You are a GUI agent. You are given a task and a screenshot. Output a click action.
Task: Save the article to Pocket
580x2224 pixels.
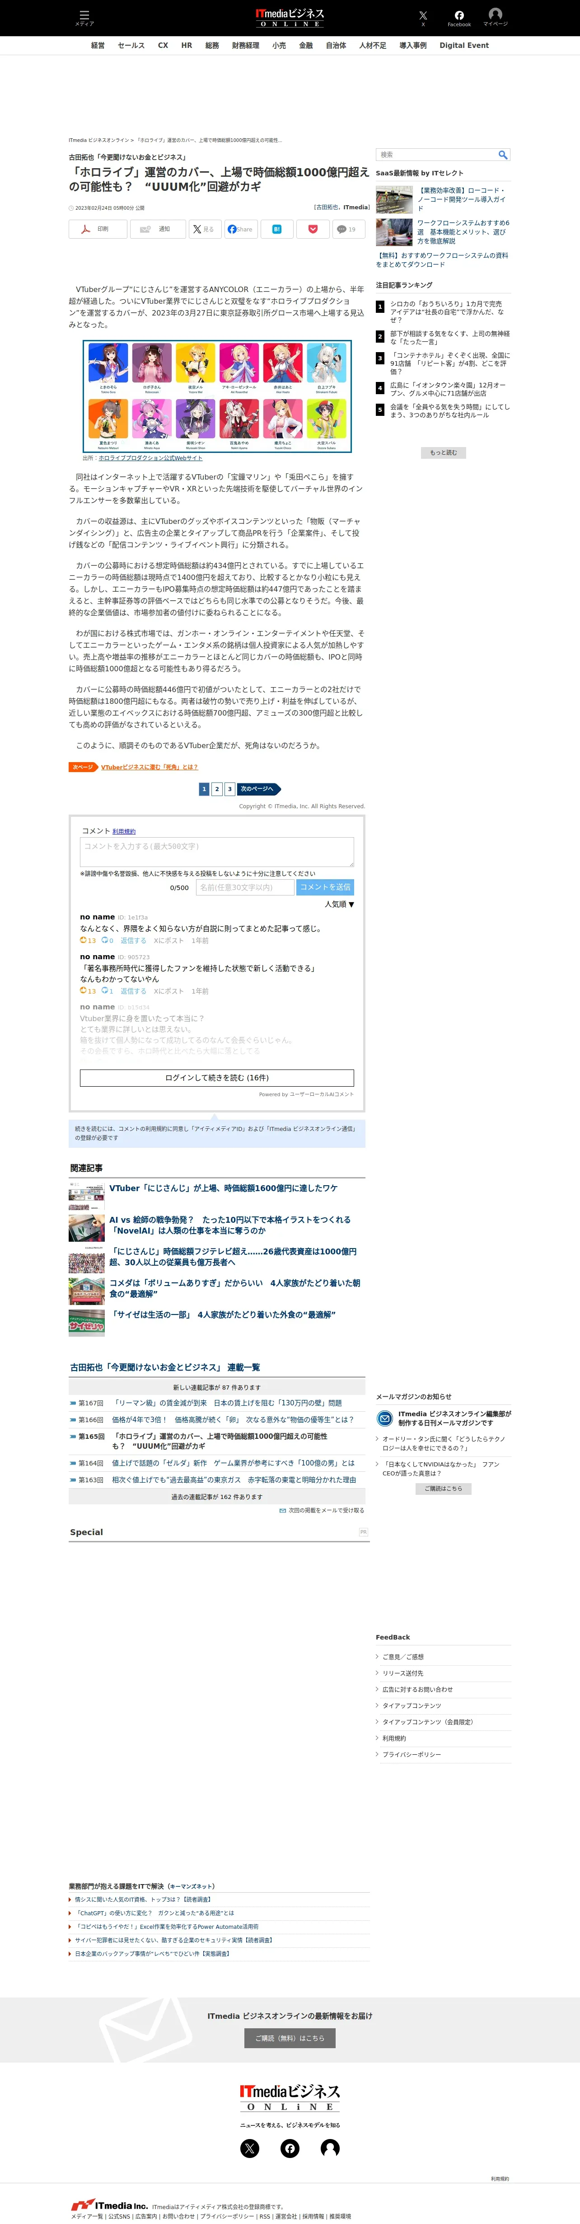pyautogui.click(x=313, y=230)
